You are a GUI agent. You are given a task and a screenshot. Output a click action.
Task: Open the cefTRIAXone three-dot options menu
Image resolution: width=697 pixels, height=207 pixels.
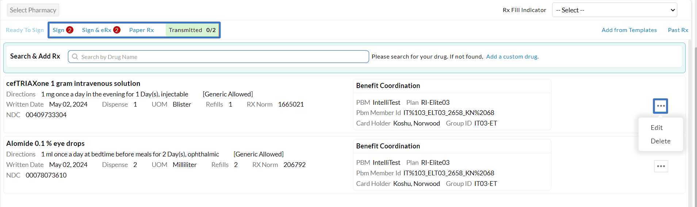tap(660, 106)
